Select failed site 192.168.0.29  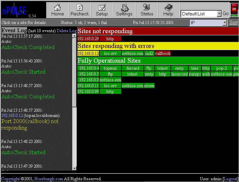pos(88,39)
